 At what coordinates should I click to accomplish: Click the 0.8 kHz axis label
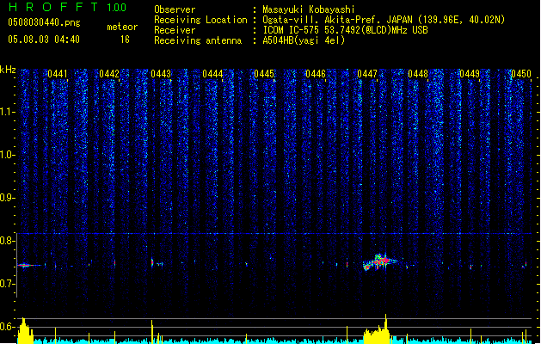tap(7, 241)
